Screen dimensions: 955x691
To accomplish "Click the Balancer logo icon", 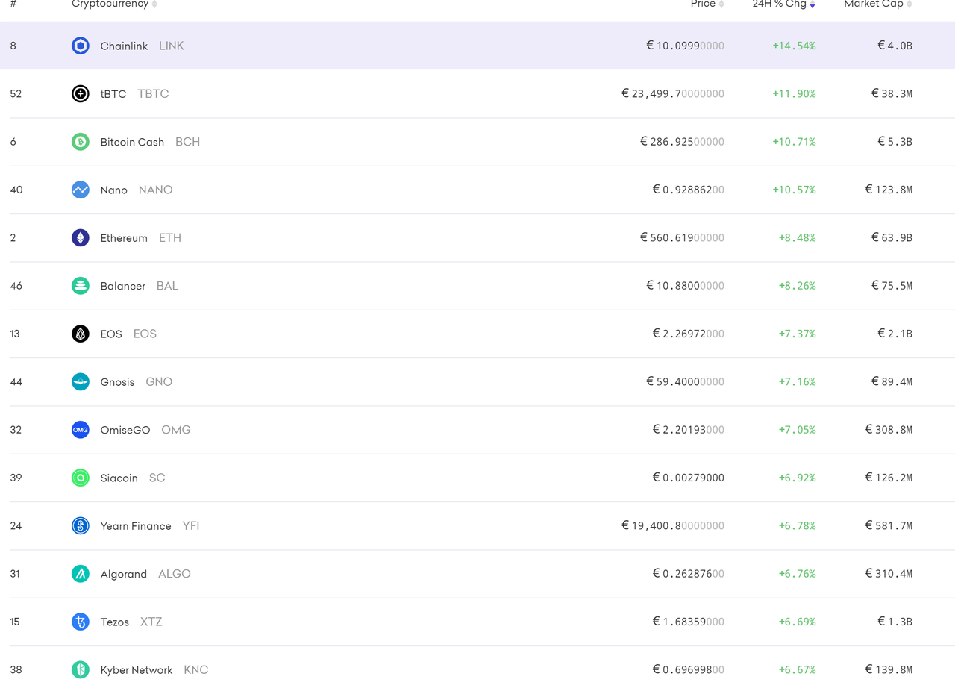I will click(81, 286).
